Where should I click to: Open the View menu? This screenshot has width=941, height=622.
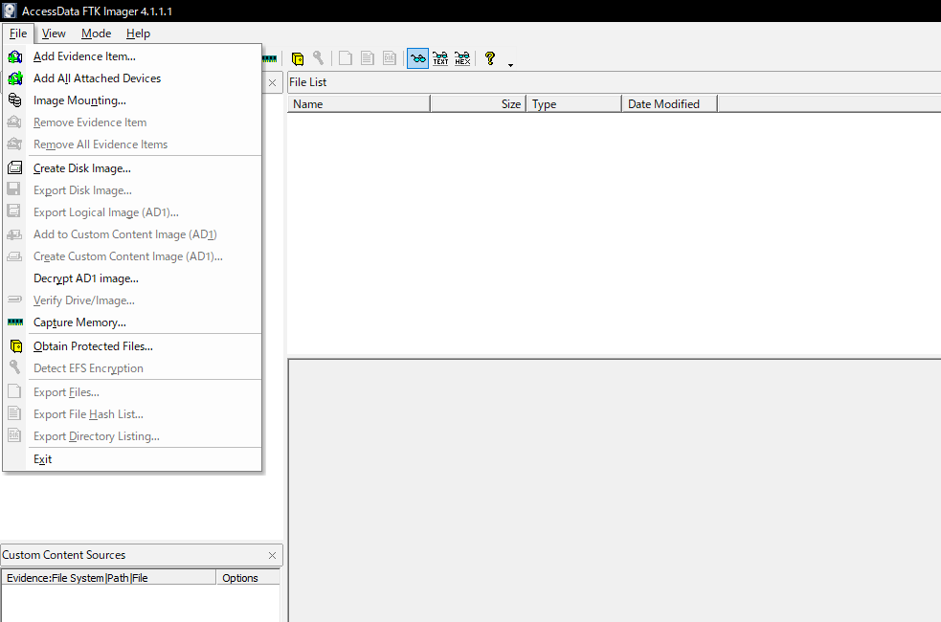(54, 33)
